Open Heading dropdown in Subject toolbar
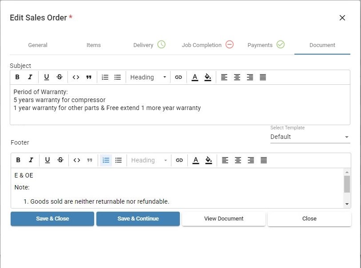The width and height of the screenshot is (361, 268). pos(148,77)
